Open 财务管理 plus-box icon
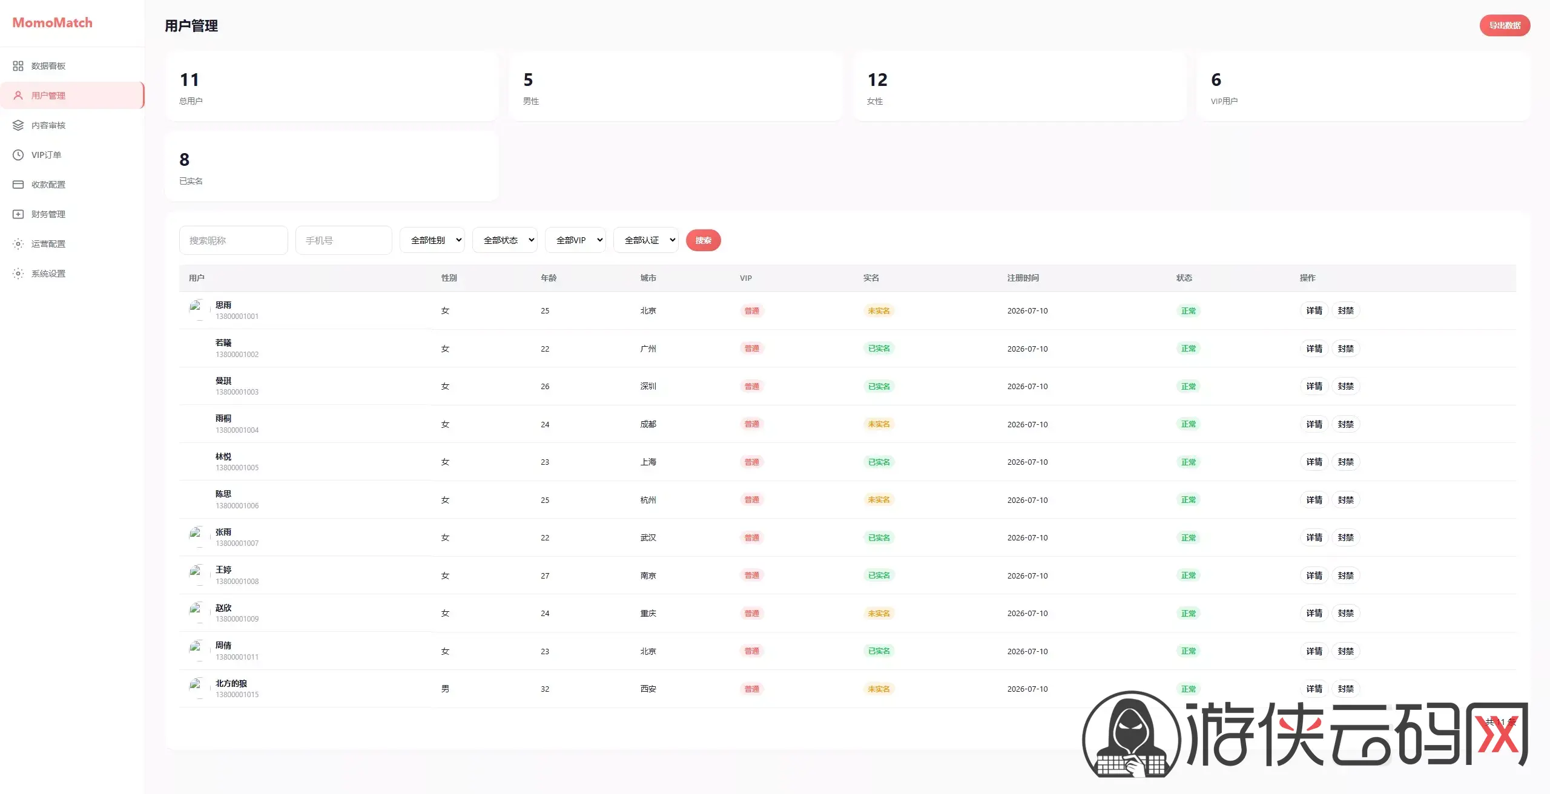This screenshot has width=1550, height=794. 18,214
